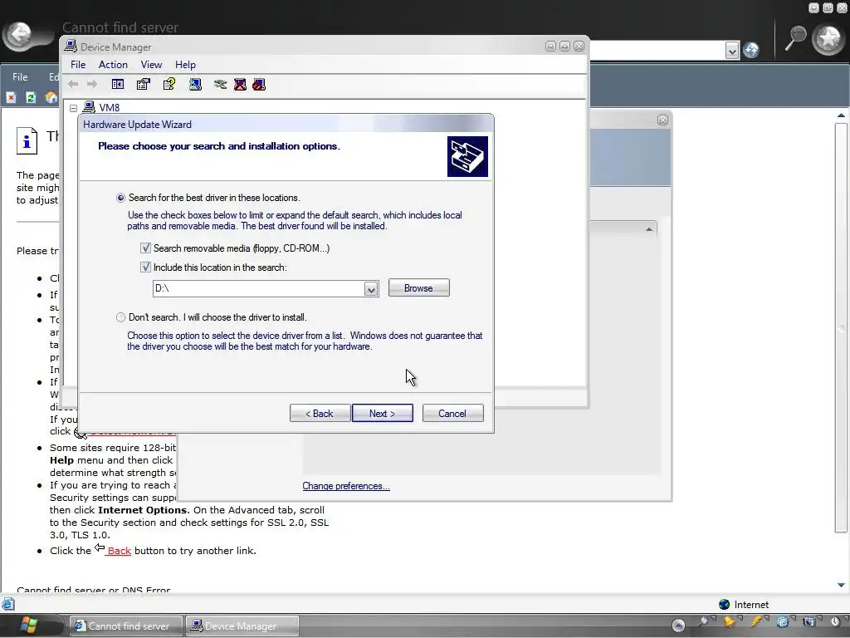
Task: Open the Action menu
Action: [113, 65]
